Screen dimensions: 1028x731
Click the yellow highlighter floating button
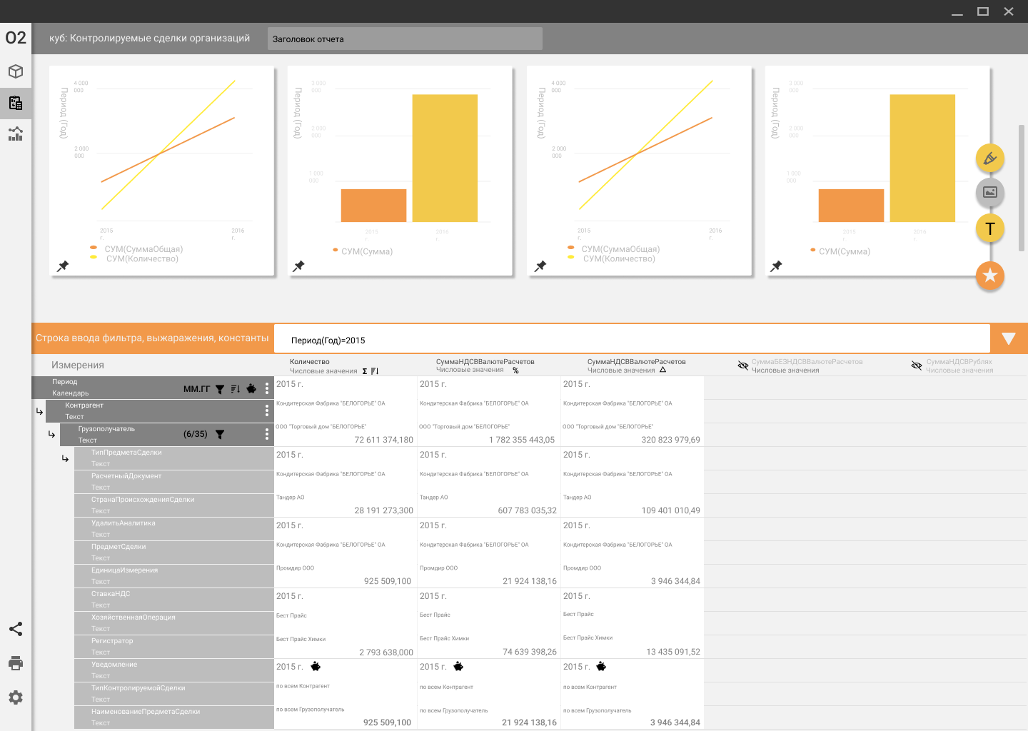click(990, 158)
